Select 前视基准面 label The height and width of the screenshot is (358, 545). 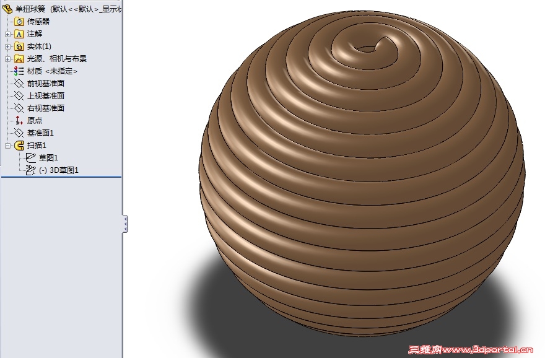pos(46,84)
